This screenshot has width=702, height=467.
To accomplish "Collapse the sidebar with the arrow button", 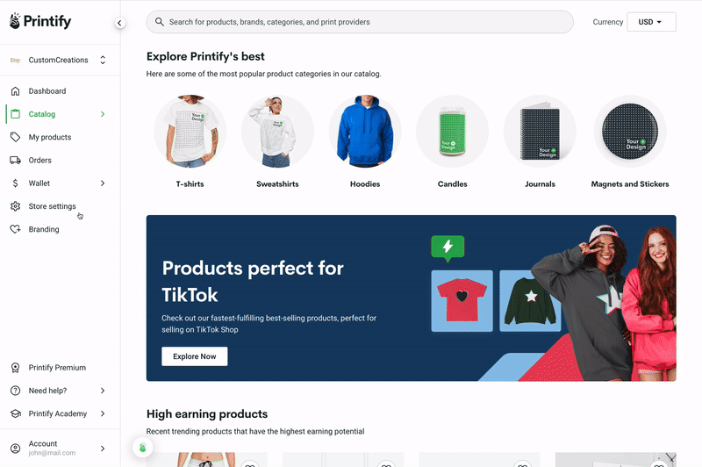I will click(119, 23).
